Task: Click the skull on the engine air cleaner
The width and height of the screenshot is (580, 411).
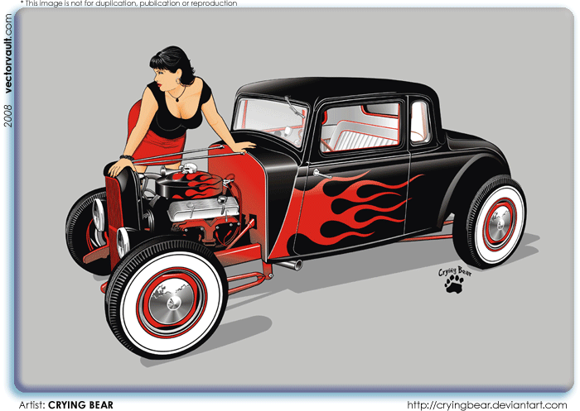Action: point(187,168)
